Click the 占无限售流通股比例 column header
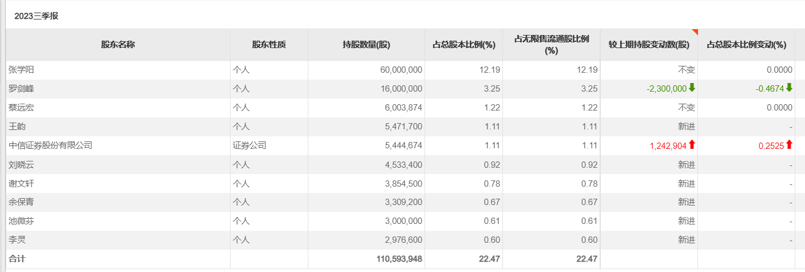This screenshot has height=272, width=805. (x=551, y=45)
